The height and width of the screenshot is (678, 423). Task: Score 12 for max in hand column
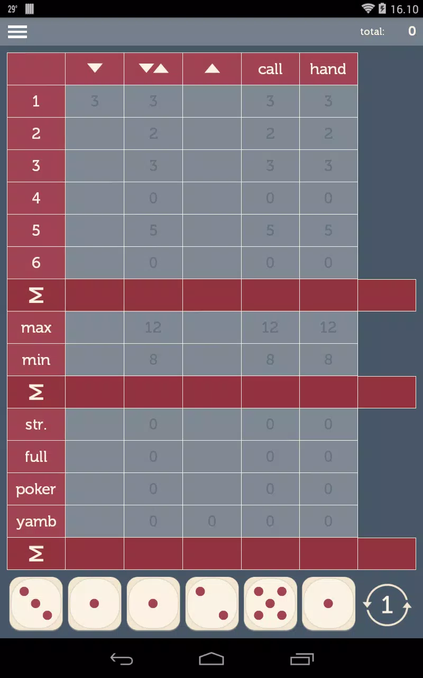328,327
